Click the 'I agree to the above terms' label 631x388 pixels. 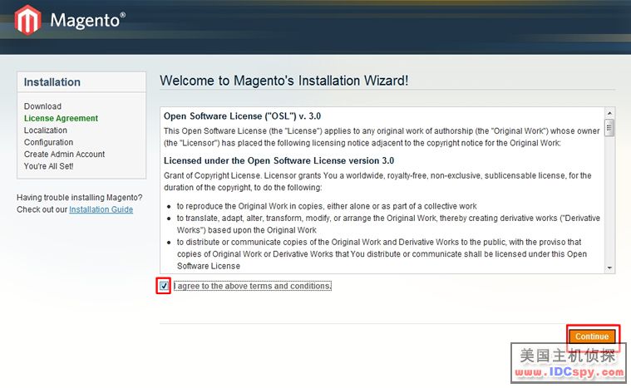(253, 286)
